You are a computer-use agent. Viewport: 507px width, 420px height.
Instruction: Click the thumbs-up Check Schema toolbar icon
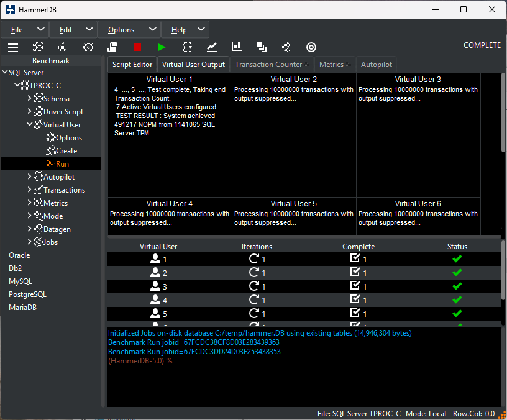tap(62, 47)
